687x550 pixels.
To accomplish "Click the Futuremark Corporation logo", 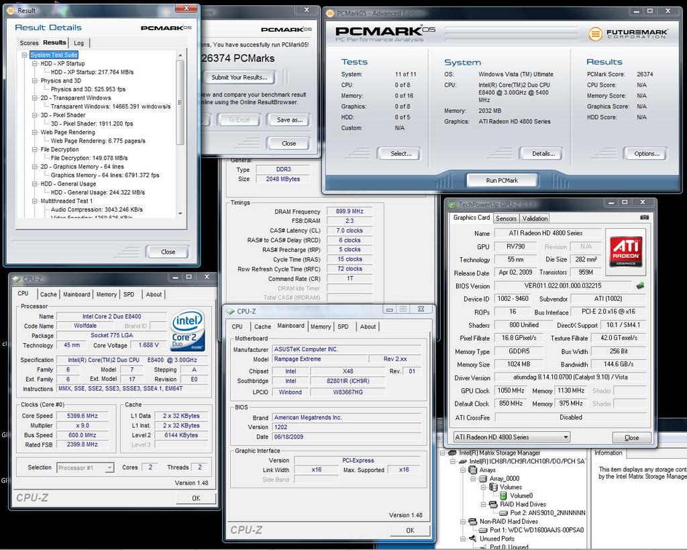I will click(x=625, y=34).
